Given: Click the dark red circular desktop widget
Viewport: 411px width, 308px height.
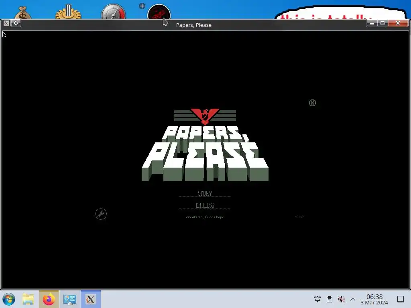Looking at the screenshot, I should pyautogui.click(x=159, y=12).
